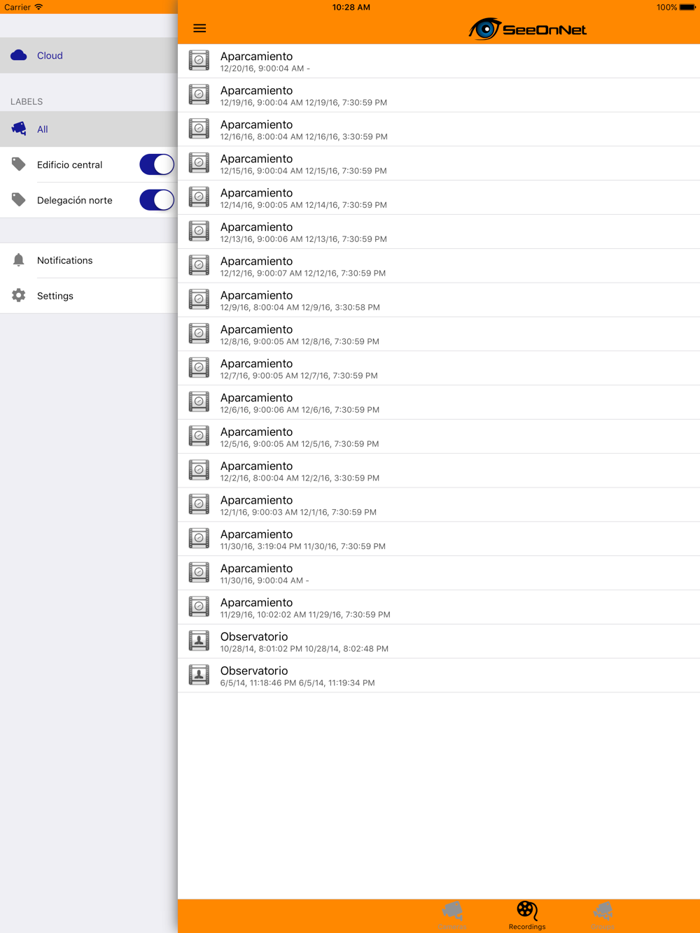Click film icon of 12/14/16 recording
700x933 pixels.
click(199, 197)
